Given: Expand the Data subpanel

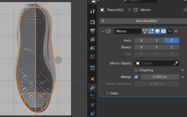Looking at the screenshot, I should click(x=107, y=93).
